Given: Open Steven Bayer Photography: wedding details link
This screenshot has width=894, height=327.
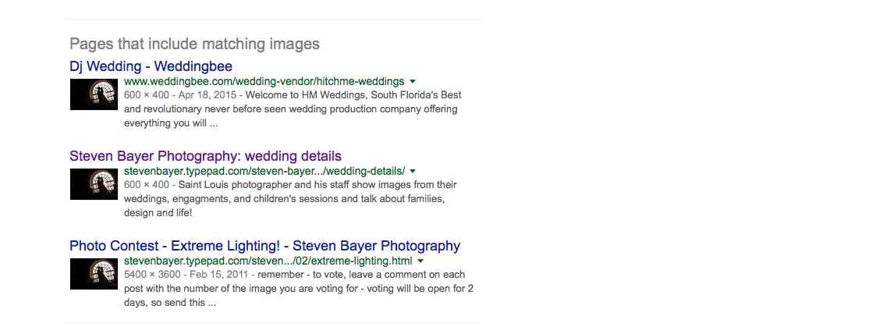Looking at the screenshot, I should click(205, 156).
